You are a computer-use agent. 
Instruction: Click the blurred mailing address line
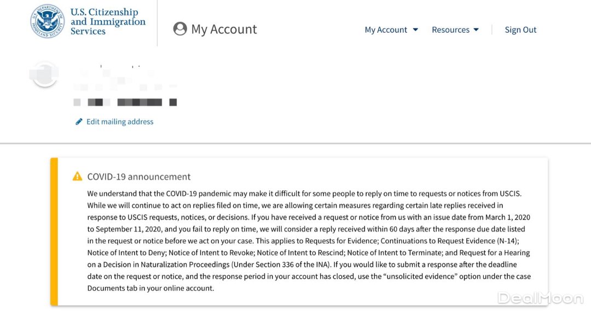(125, 102)
